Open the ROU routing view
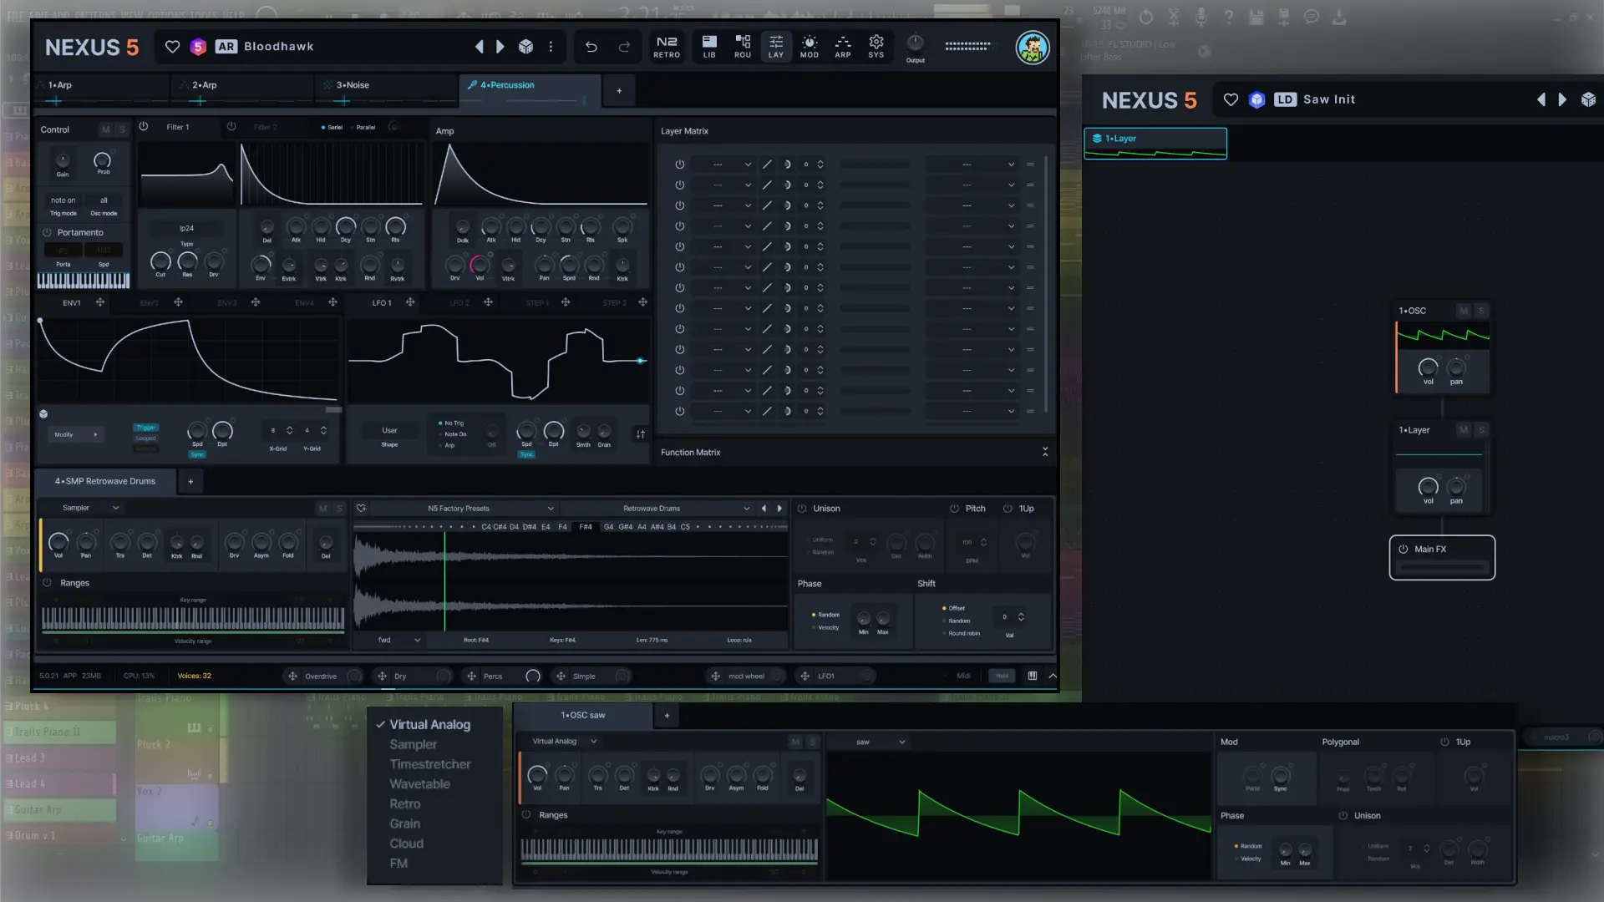The width and height of the screenshot is (1604, 902). (743, 47)
